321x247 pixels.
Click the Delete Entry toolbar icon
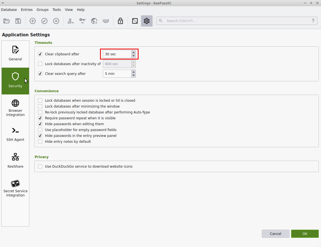tap(56, 21)
